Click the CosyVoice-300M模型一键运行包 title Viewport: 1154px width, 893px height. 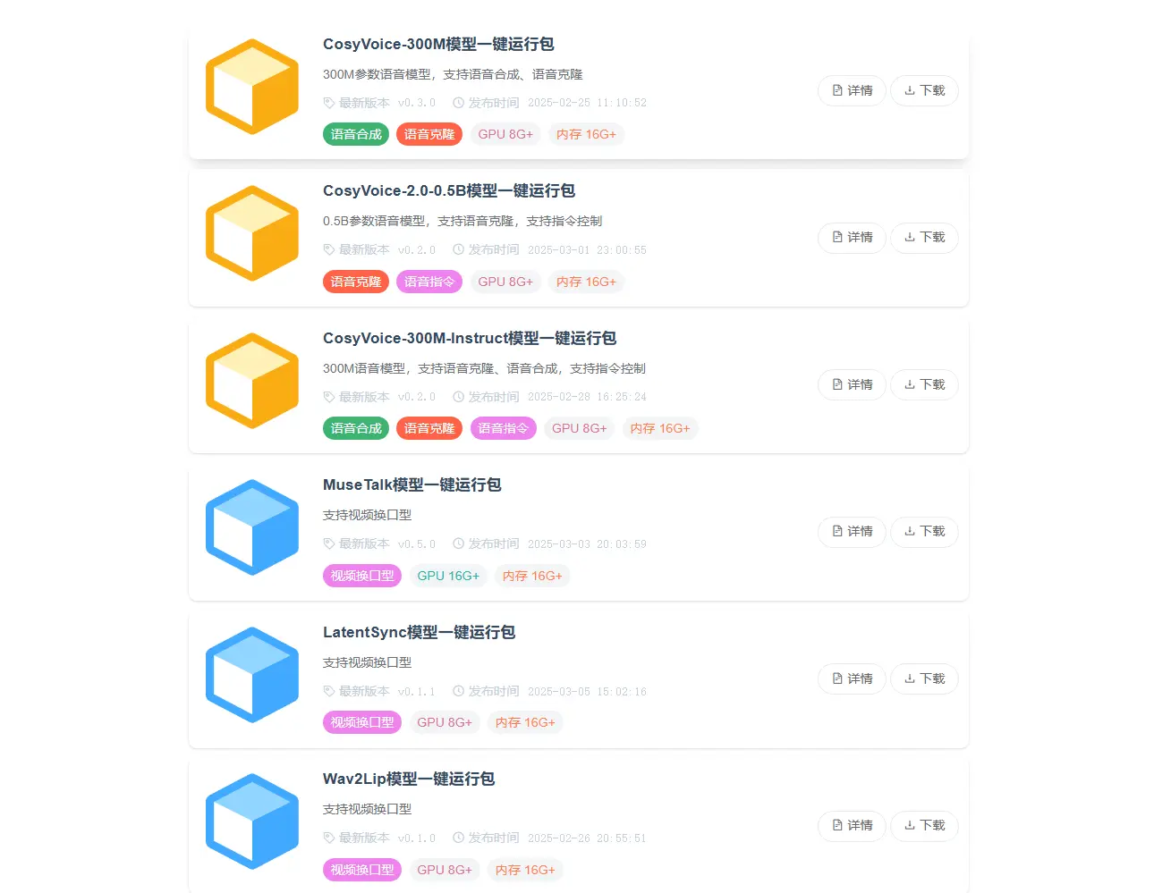coord(437,44)
